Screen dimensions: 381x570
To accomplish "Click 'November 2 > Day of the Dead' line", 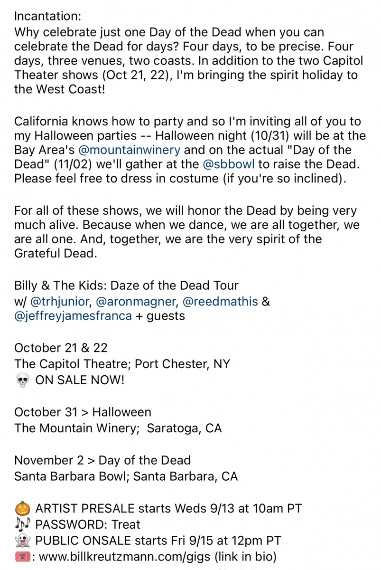I will (x=102, y=460).
